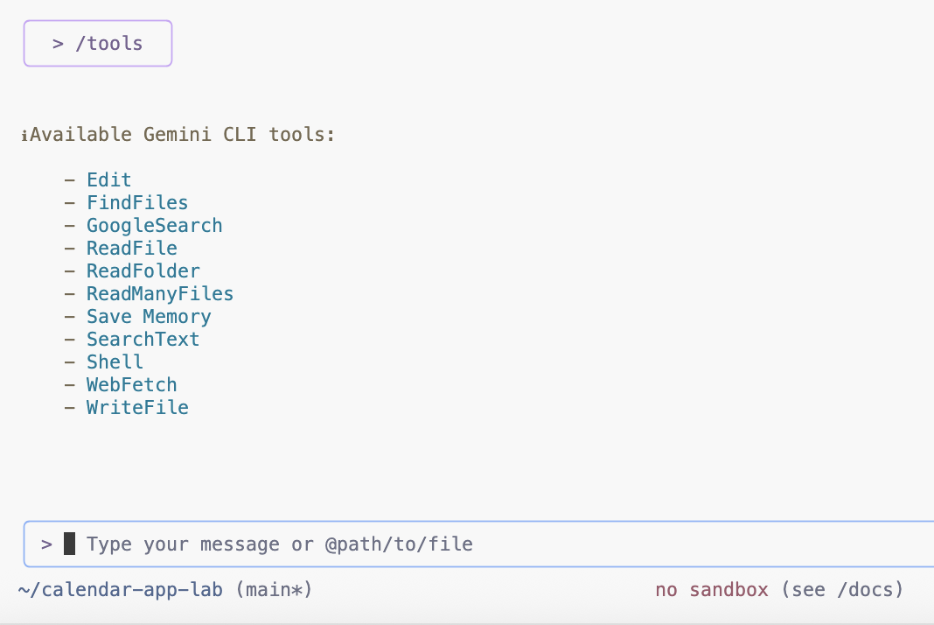Select the Shell tool entry
Viewport: 934px width, 625px height.
tap(115, 362)
